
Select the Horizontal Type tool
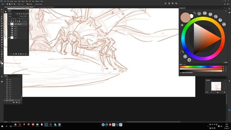pos(2,47)
